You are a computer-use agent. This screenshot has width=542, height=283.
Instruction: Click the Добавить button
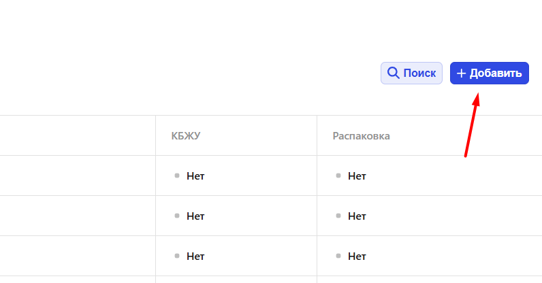(489, 73)
